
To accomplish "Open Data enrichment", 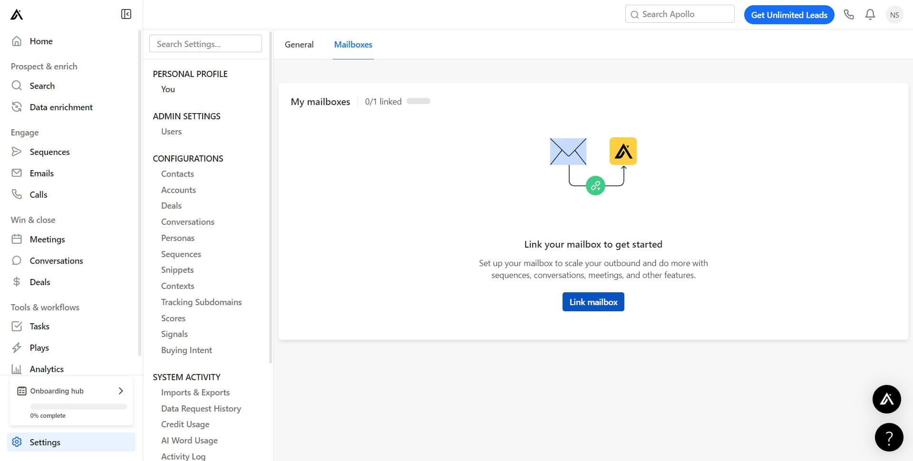I will (61, 107).
